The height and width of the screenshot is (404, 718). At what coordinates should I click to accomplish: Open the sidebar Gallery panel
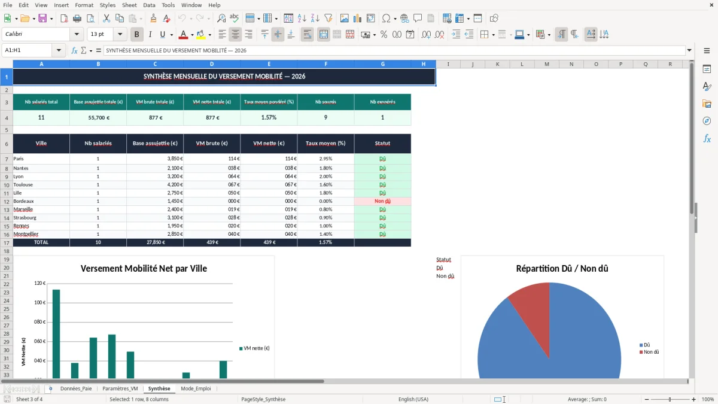coord(707,104)
